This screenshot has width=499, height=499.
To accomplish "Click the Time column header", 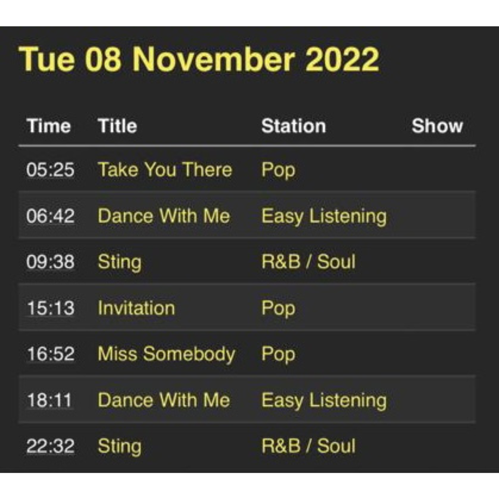I will pos(49,126).
